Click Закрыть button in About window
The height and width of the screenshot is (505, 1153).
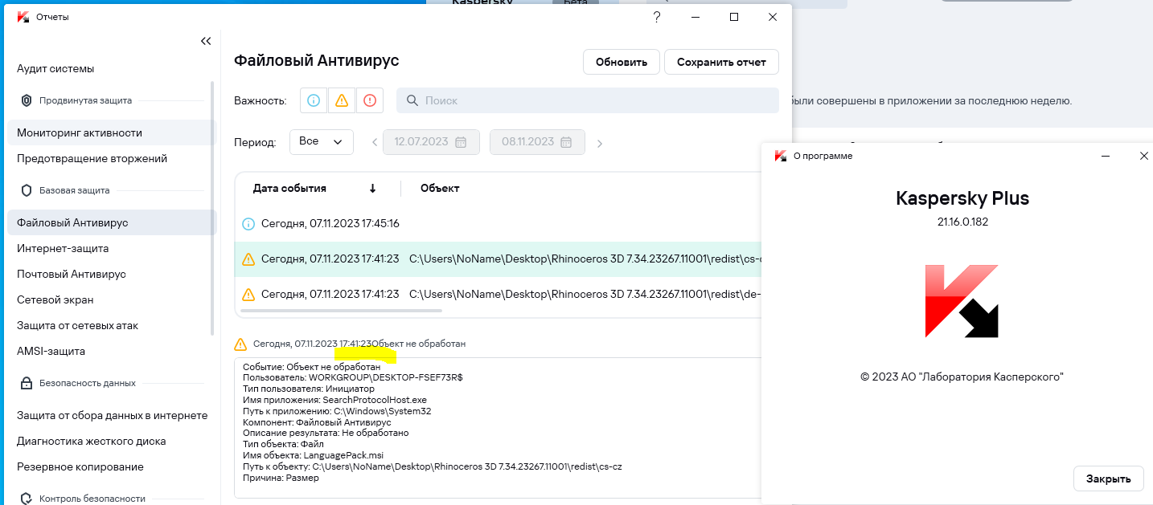pyautogui.click(x=1108, y=479)
